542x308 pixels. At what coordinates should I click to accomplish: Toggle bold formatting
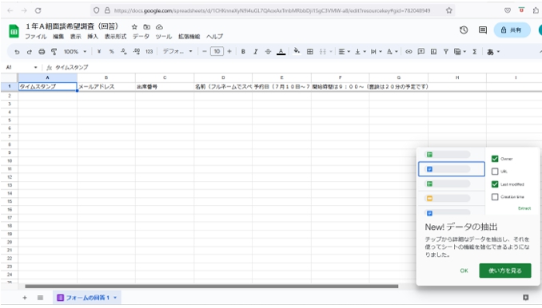point(243,52)
